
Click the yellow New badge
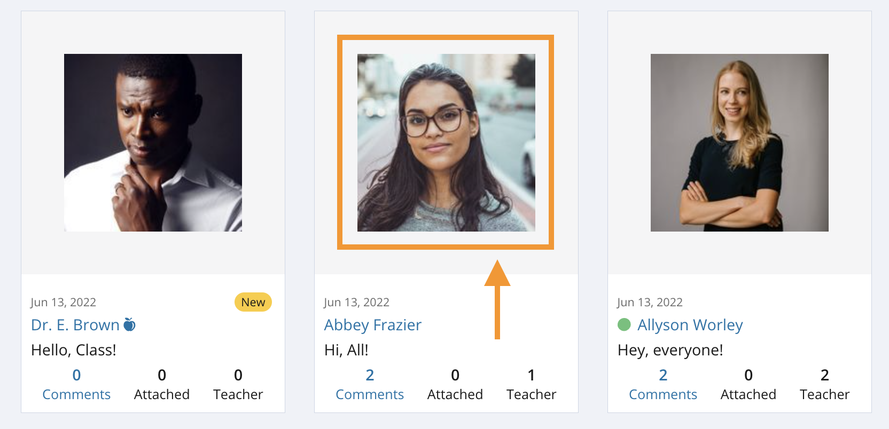[x=253, y=302]
